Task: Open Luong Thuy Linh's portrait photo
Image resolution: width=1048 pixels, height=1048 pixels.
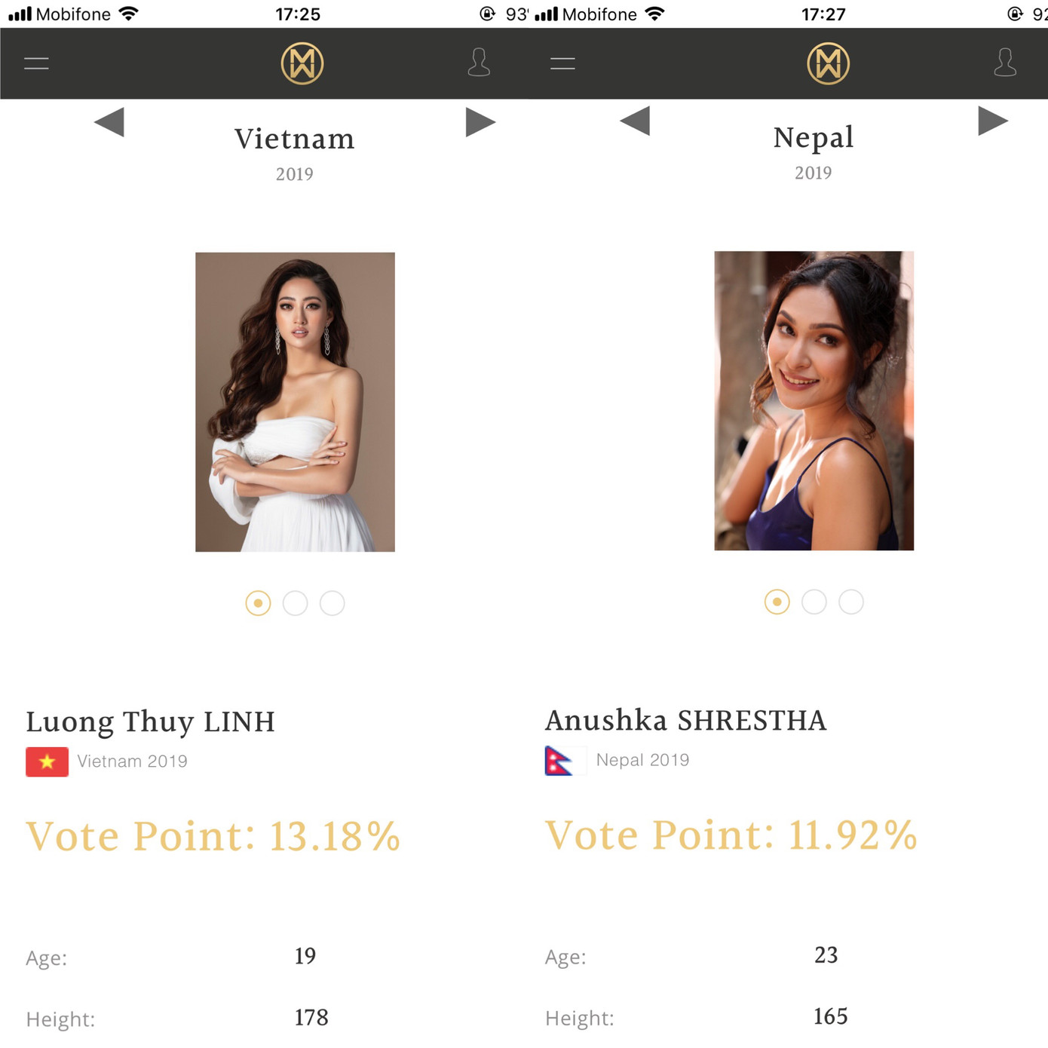Action: [295, 402]
